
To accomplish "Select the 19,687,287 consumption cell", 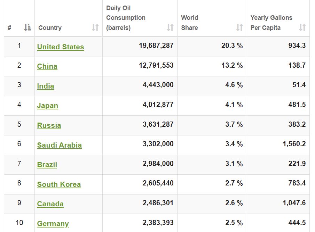I will (156, 45).
